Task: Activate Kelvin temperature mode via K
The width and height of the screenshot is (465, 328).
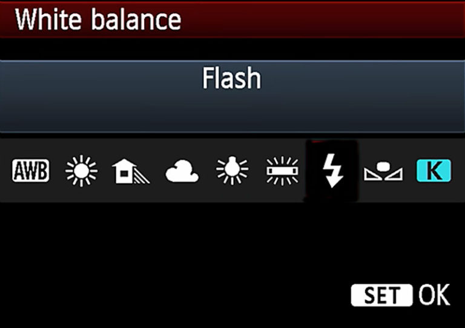Action: (x=434, y=171)
